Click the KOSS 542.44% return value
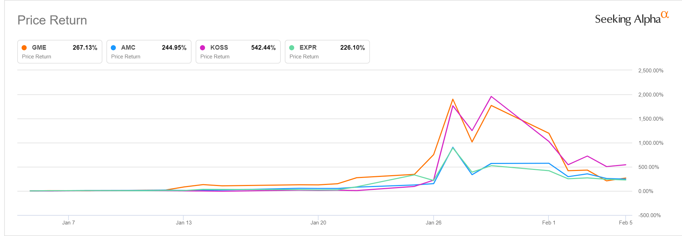 coord(263,48)
